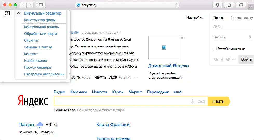Open the Телепрограмма link
254x140 pixels.
coord(113,138)
